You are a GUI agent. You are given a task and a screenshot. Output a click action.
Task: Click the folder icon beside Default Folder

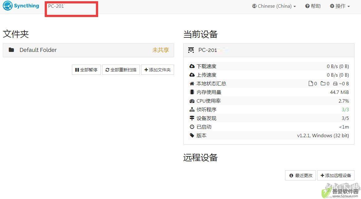[11, 50]
